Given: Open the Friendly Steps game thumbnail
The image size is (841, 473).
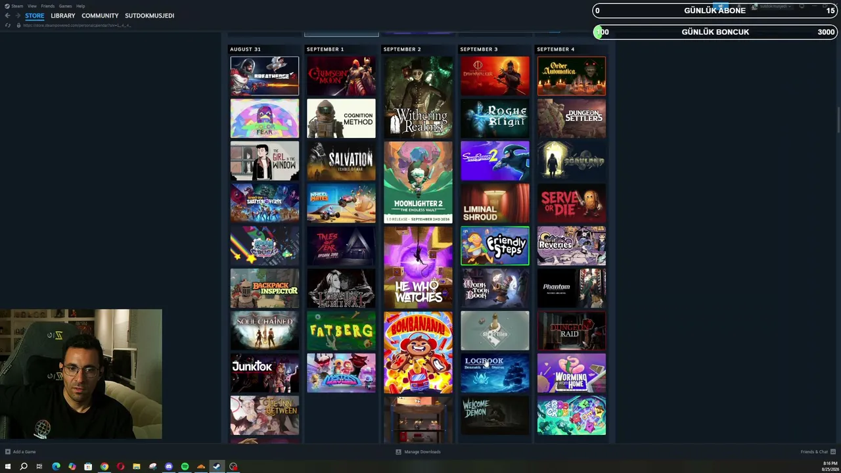Looking at the screenshot, I should (x=495, y=246).
